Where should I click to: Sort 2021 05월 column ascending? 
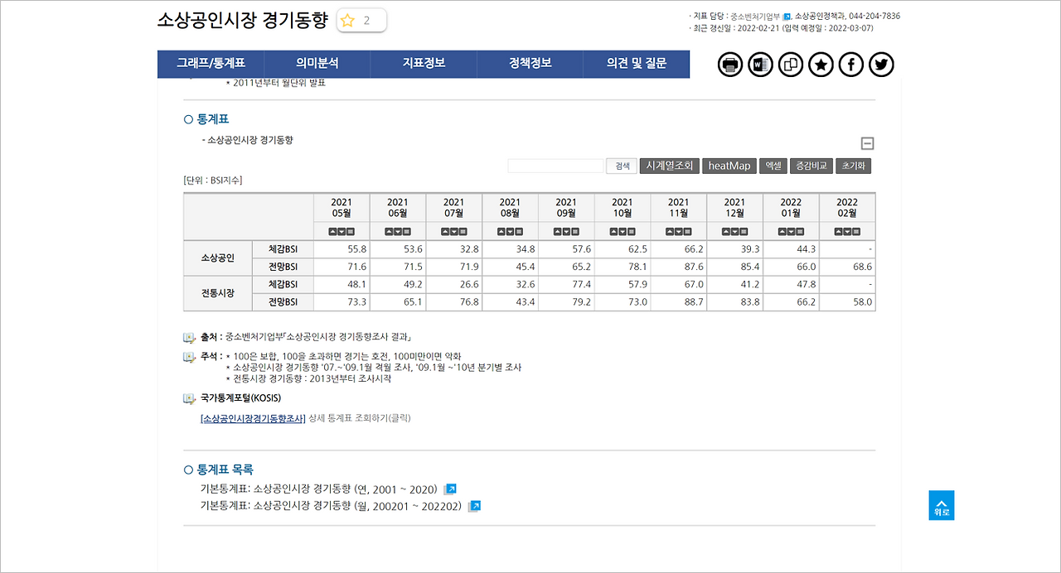pos(332,232)
